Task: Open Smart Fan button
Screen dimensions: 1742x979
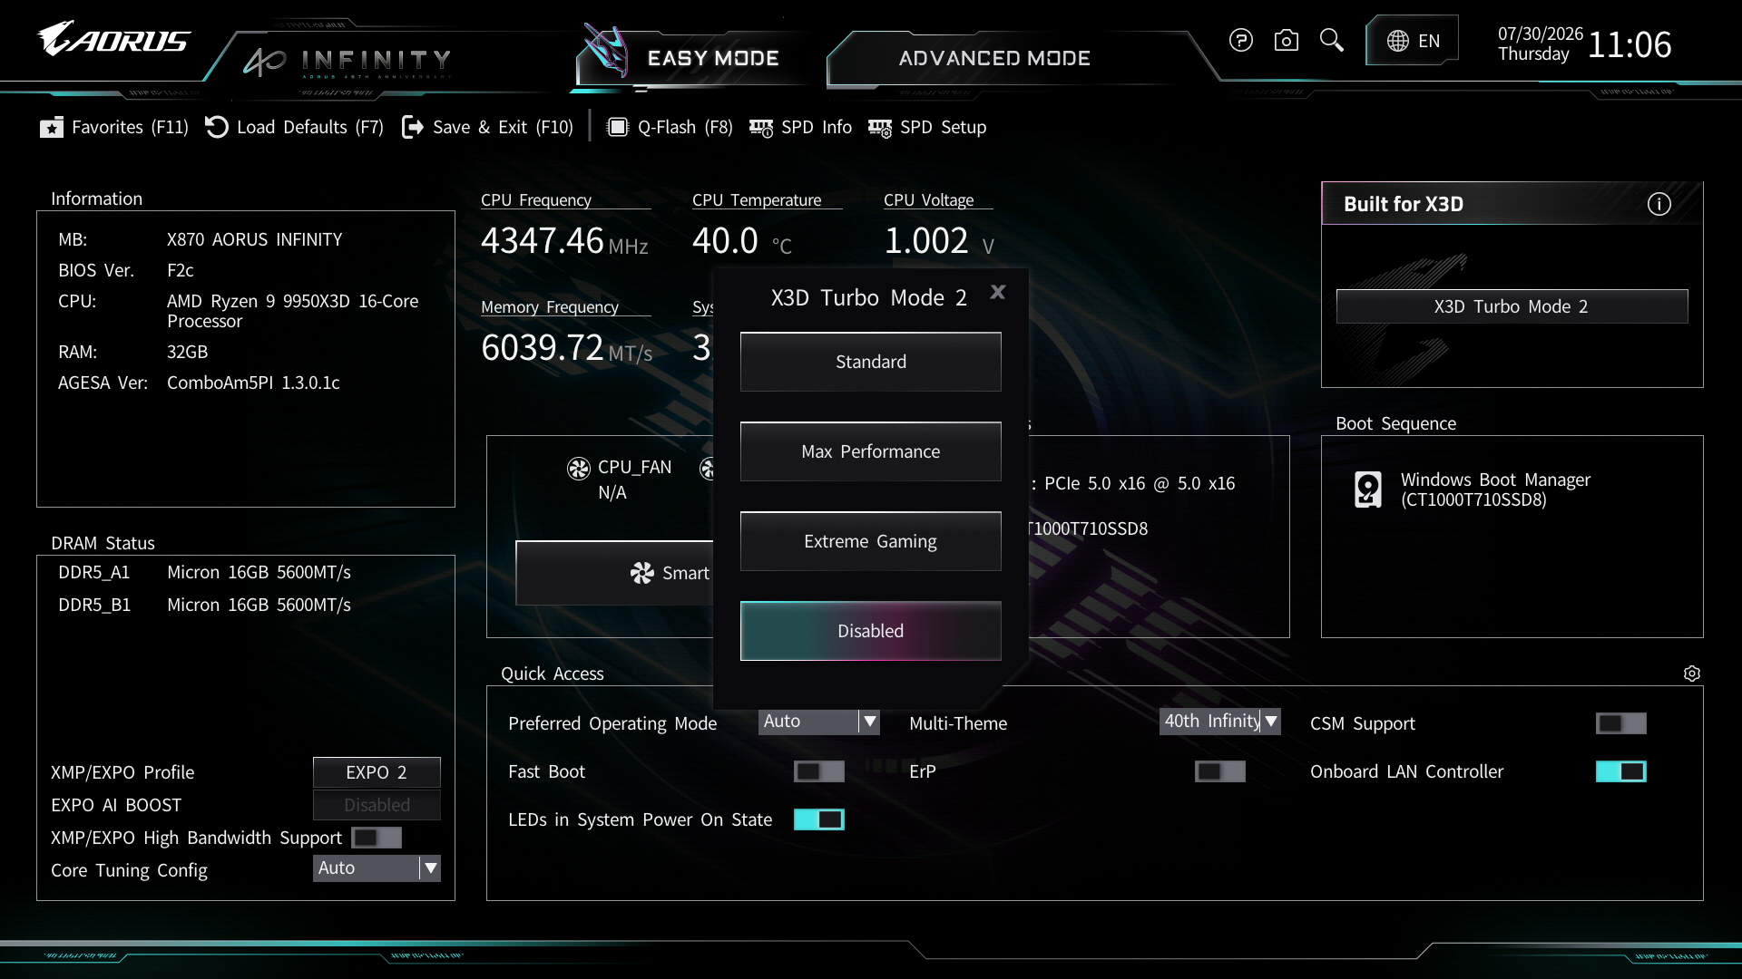Action: tap(615, 573)
